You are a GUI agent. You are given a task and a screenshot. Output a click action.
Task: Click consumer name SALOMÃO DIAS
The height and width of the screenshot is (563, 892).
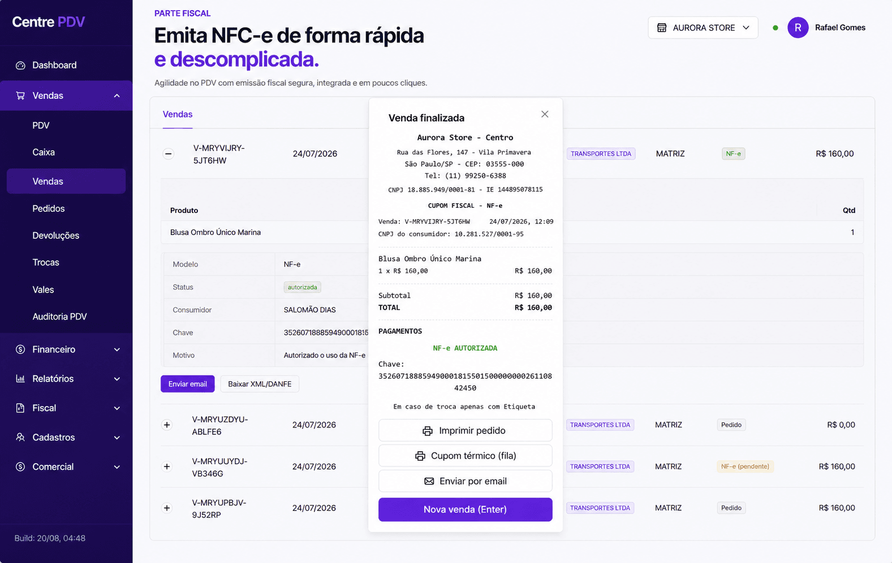pyautogui.click(x=310, y=310)
